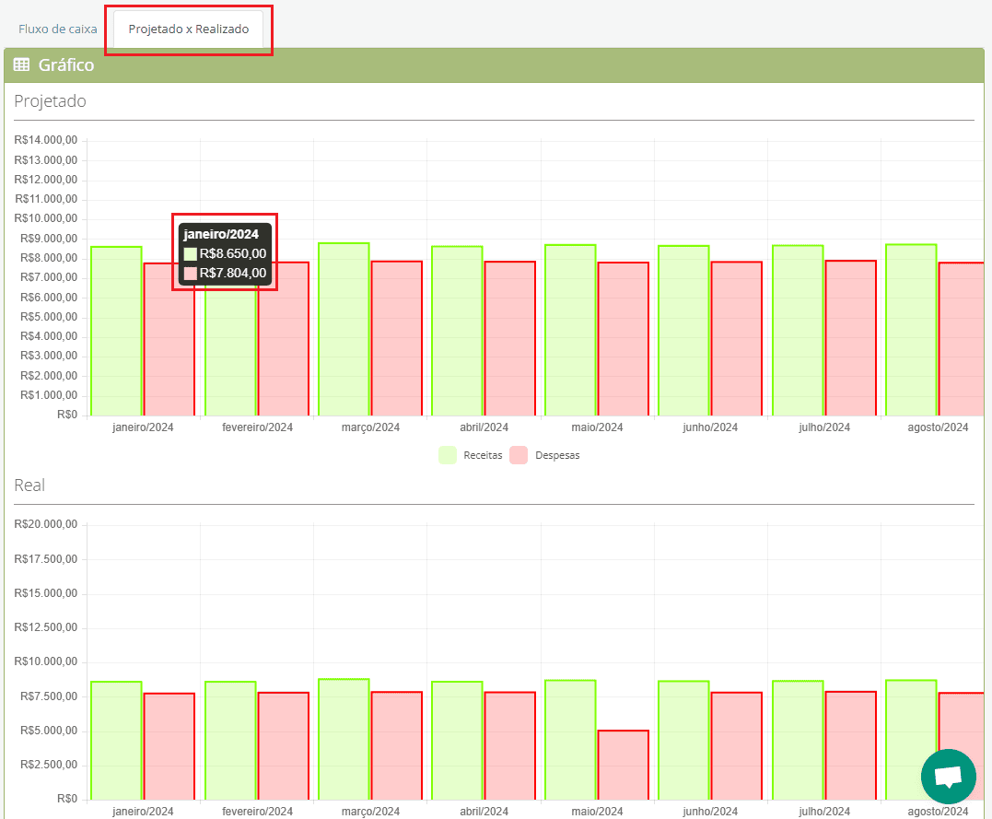The width and height of the screenshot is (992, 819).
Task: Click junho/2024 green Receitas bar in Real chart
Action: coord(683,740)
